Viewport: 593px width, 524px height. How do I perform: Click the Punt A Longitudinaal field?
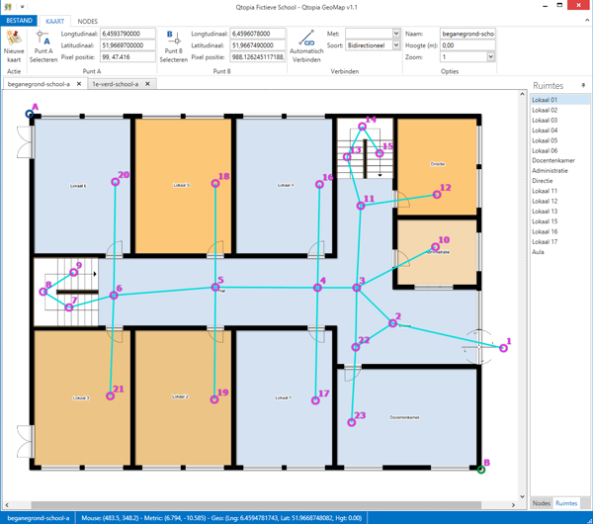pyautogui.click(x=127, y=34)
